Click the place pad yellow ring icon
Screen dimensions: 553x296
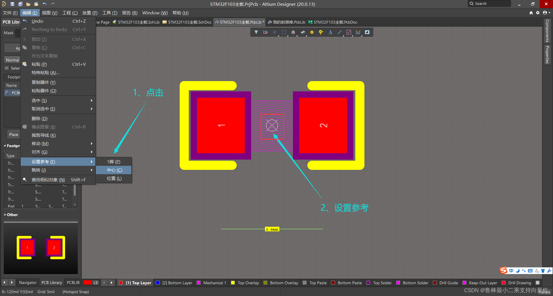(x=312, y=32)
